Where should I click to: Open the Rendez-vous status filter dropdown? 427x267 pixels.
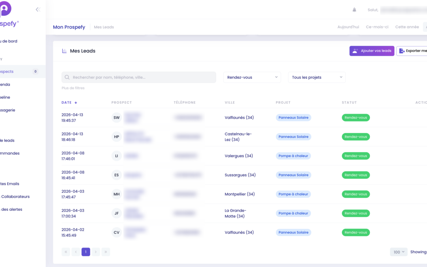click(x=252, y=78)
